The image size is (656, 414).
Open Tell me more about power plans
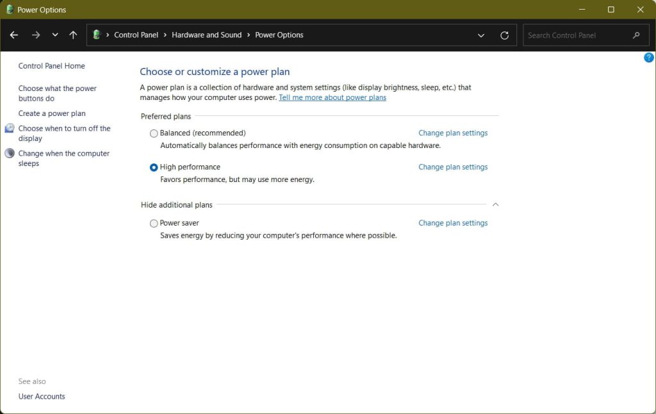pyautogui.click(x=332, y=97)
